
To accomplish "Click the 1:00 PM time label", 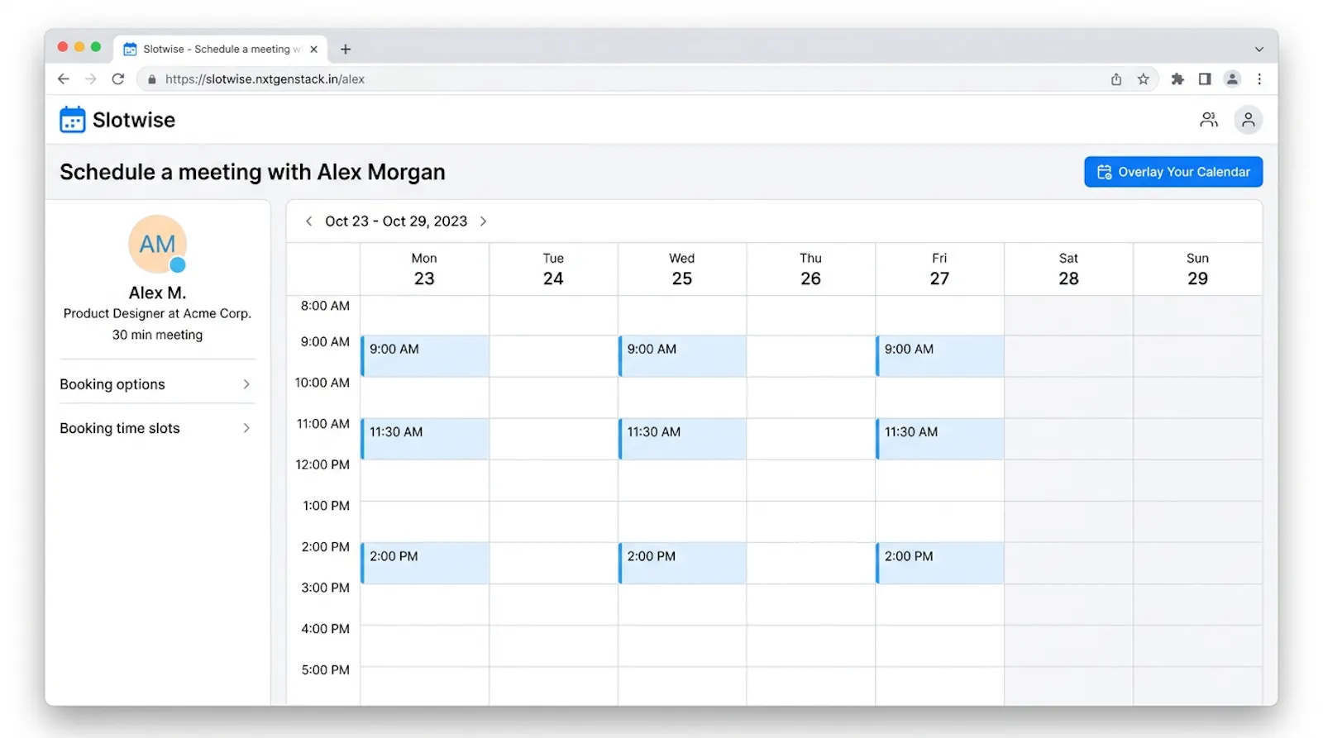I will (x=326, y=506).
